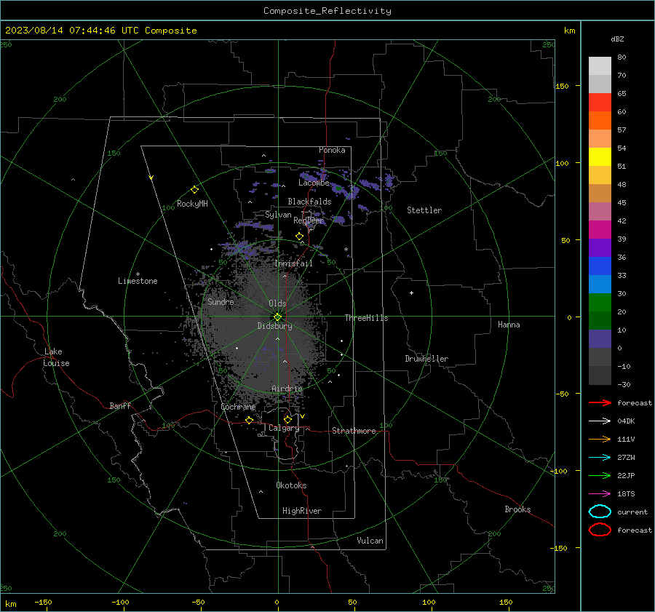Click the Calgary label

point(284,428)
